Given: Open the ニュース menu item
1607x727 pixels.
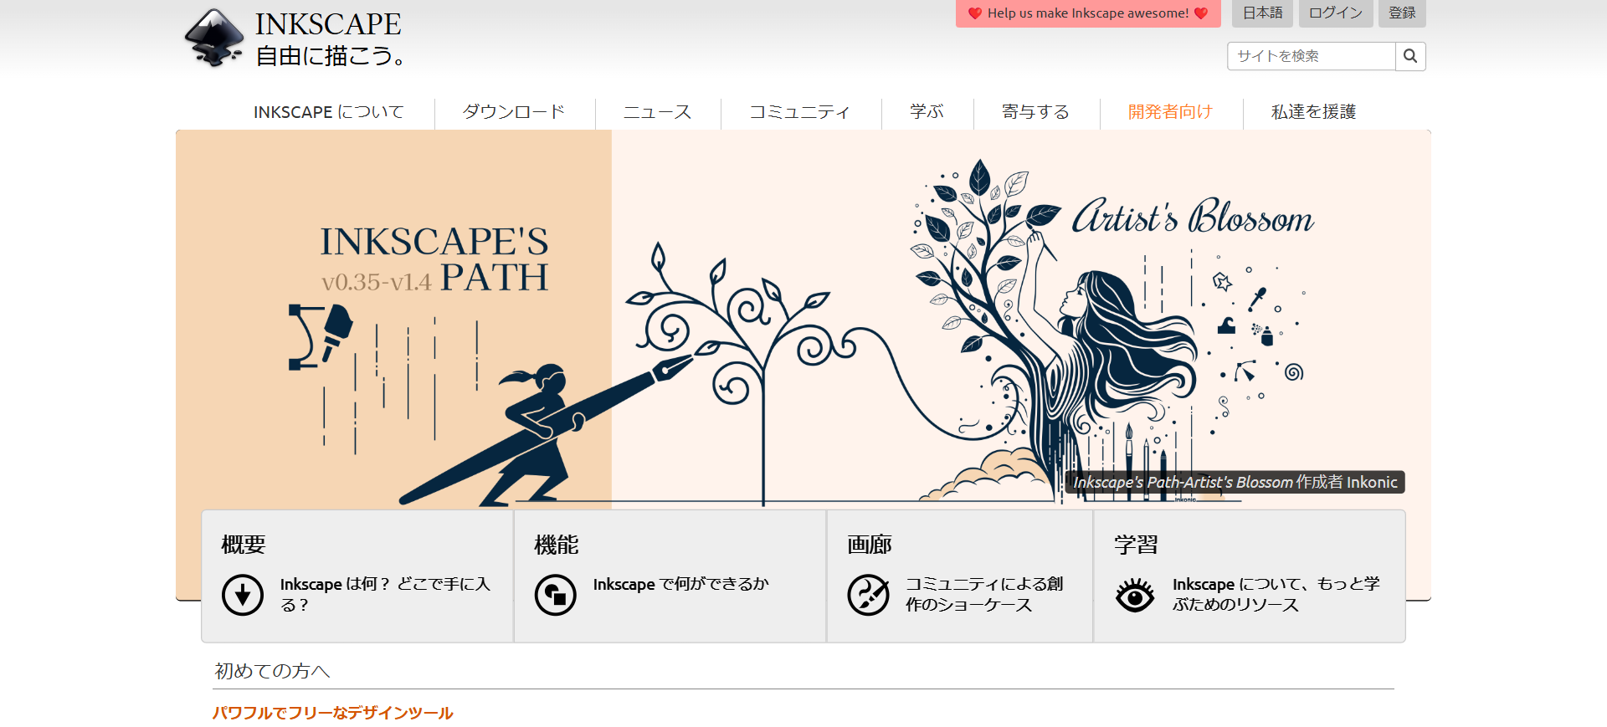Looking at the screenshot, I should [658, 112].
